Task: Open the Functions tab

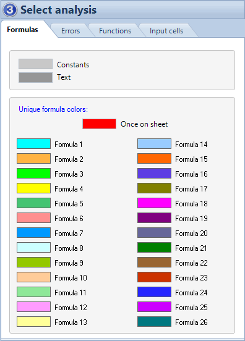Action: pyautogui.click(x=115, y=31)
